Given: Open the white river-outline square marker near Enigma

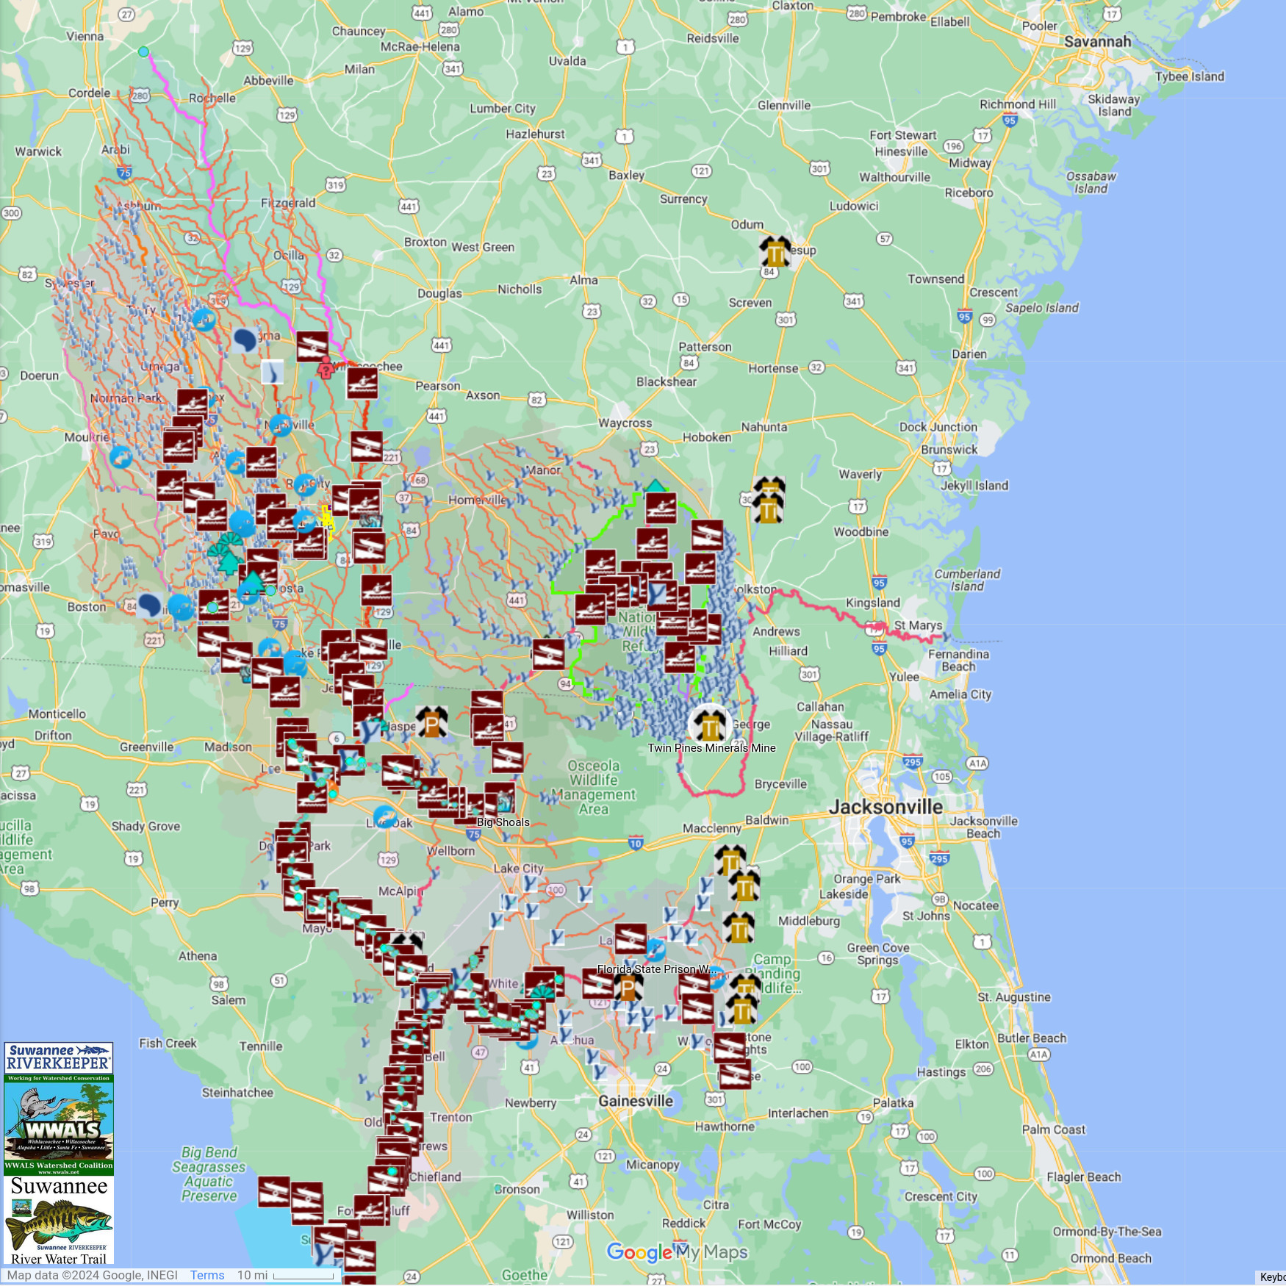Looking at the screenshot, I should pos(272,372).
